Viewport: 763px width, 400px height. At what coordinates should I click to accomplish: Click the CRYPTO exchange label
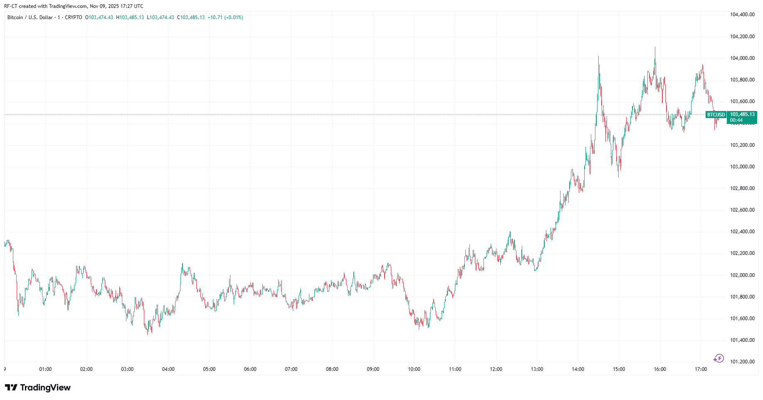[x=74, y=17]
